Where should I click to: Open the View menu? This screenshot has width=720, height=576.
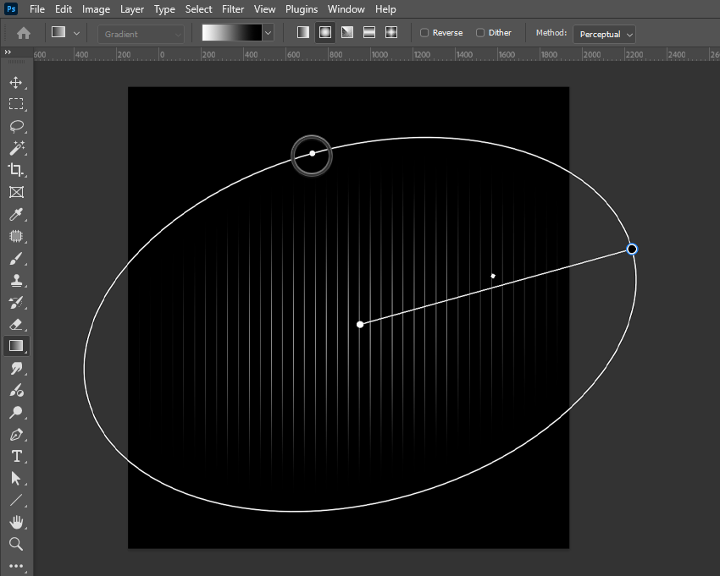pos(264,9)
